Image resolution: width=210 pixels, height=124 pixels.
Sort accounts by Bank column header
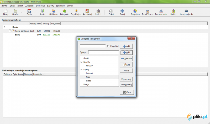click(39, 23)
